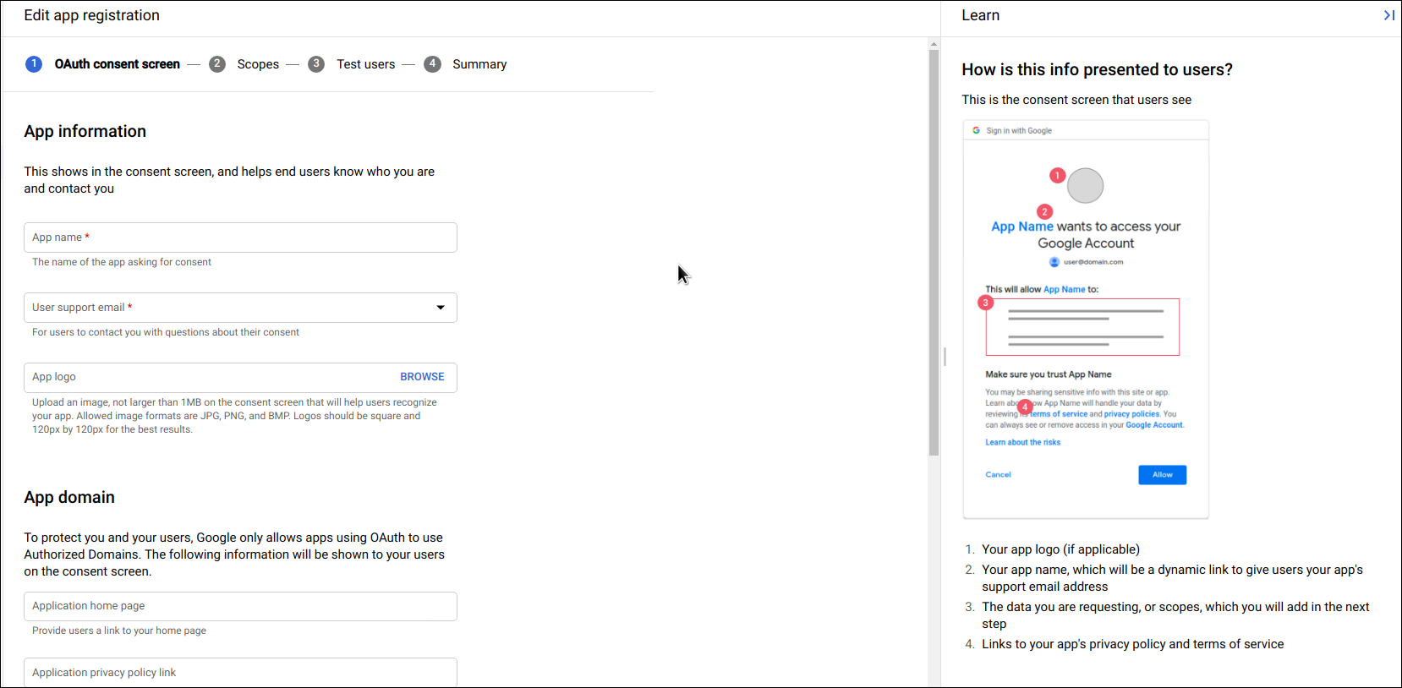
Task: Click the Allow button in preview
Action: [x=1162, y=475]
